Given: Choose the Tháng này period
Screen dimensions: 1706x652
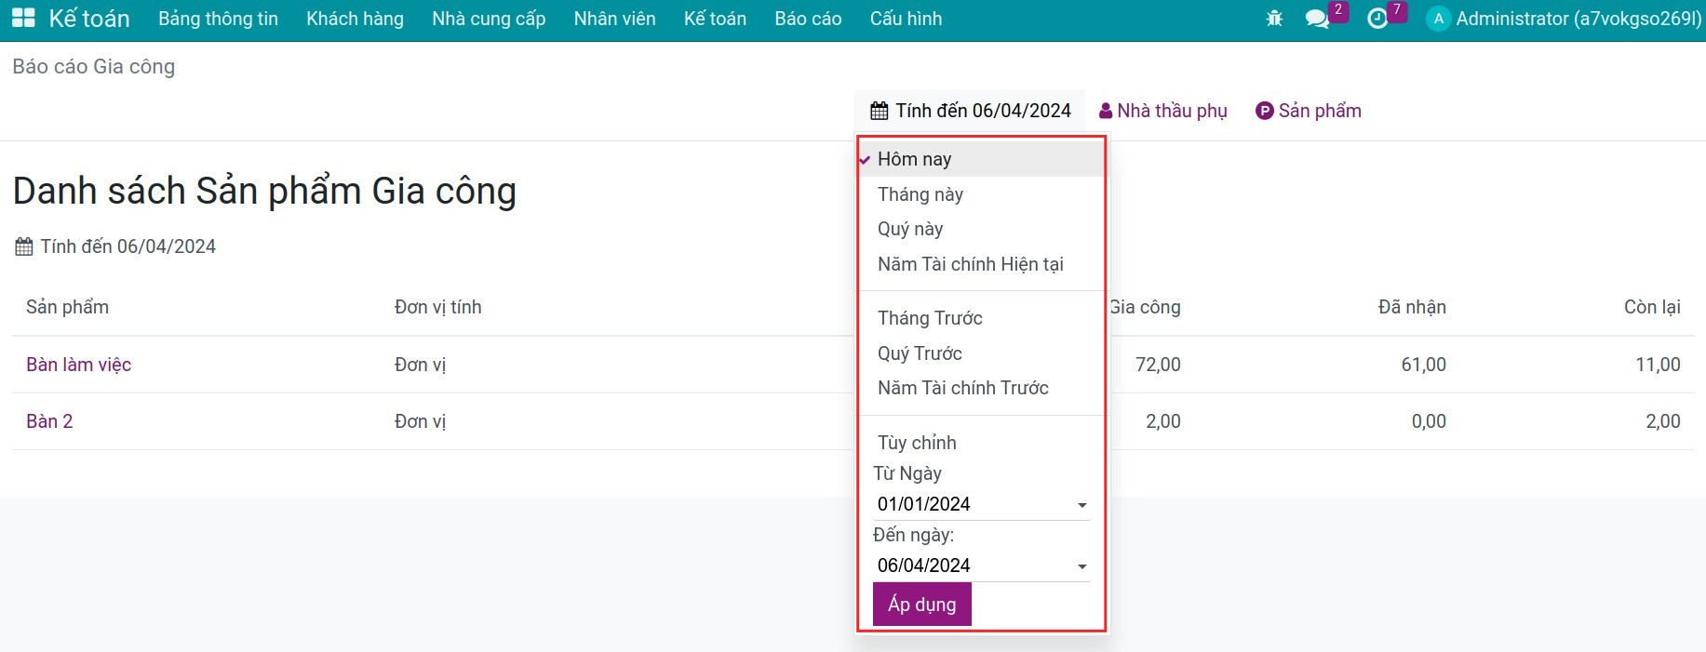Looking at the screenshot, I should [920, 194].
